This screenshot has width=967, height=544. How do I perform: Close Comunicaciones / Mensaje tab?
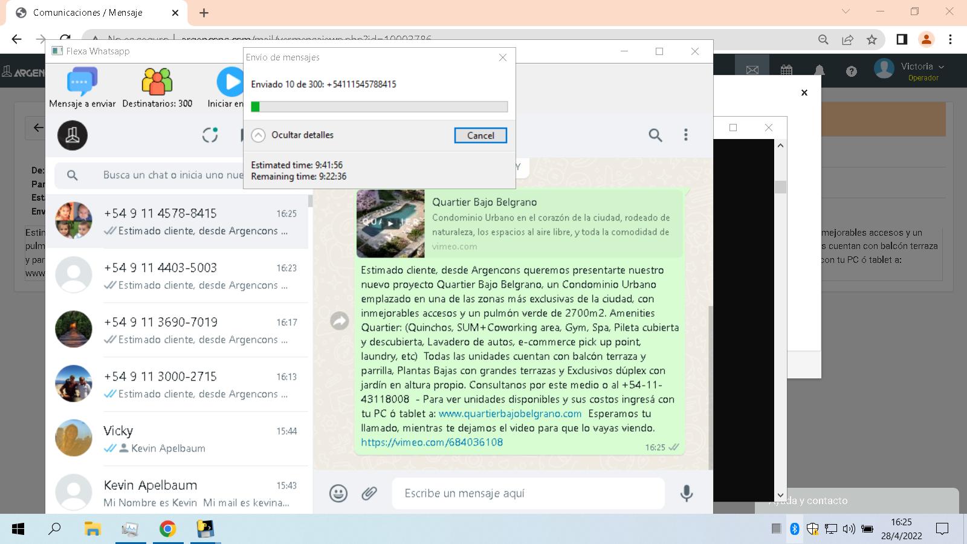175,13
